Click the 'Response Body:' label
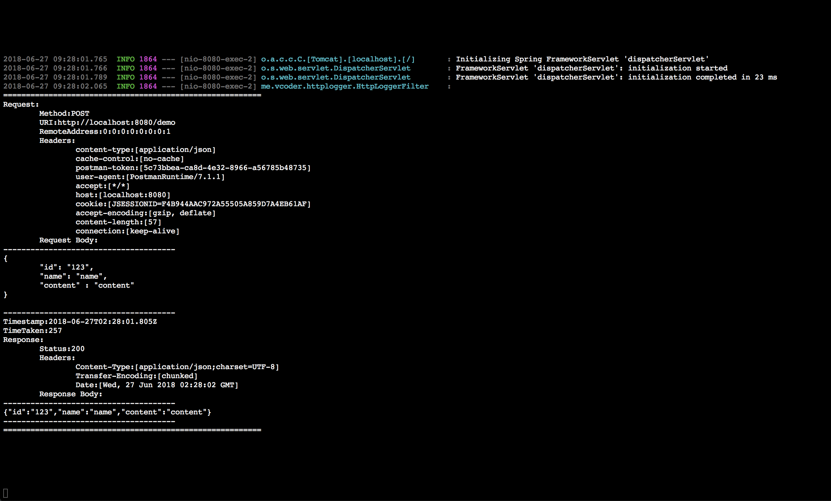 click(70, 394)
